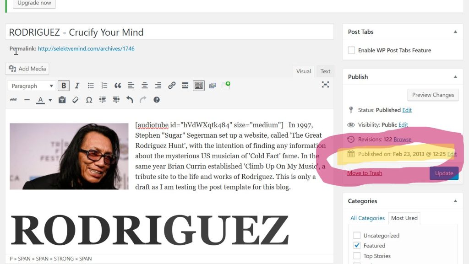Click the audiotube shortcode text
The height and width of the screenshot is (264, 469).
209,125
